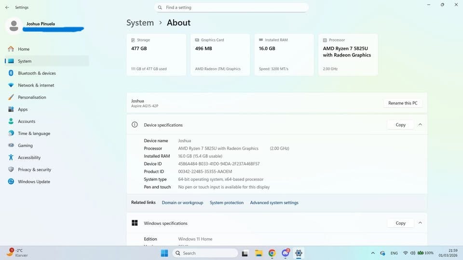Click the back arrow in Settings
The width and height of the screenshot is (463, 260).
click(7, 7)
